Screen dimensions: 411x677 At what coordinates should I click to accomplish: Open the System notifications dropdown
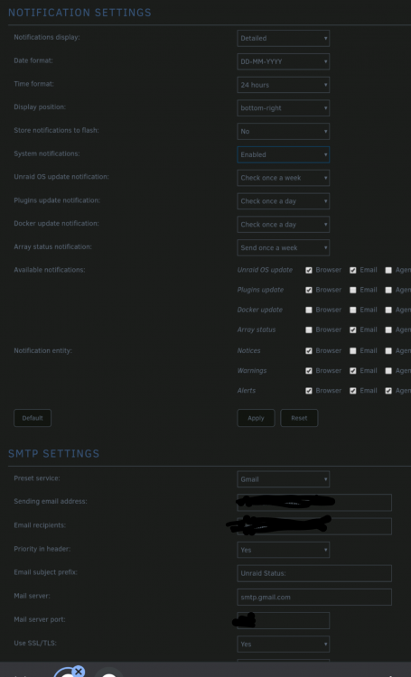pyautogui.click(x=283, y=154)
